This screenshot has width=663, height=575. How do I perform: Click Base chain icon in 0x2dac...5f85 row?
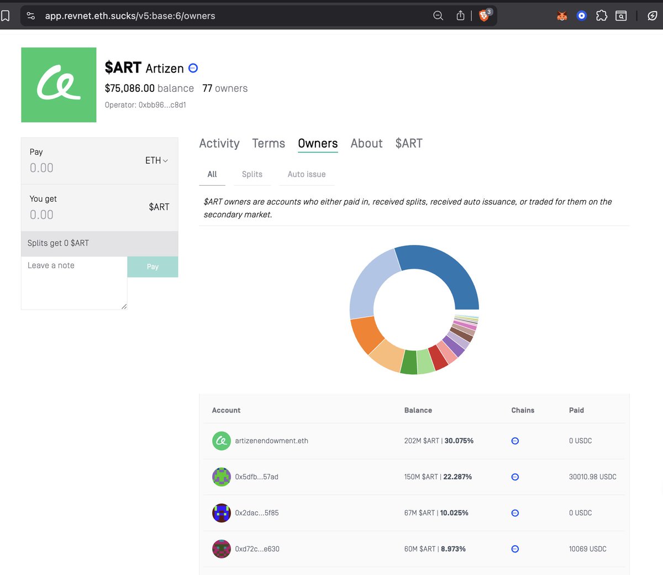point(515,513)
